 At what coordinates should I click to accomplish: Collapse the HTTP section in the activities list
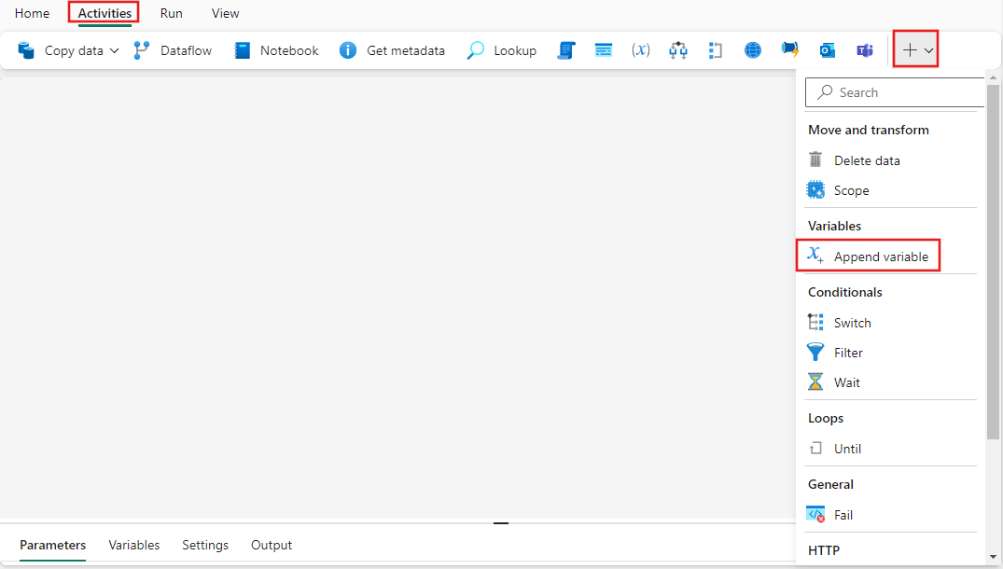[824, 549]
